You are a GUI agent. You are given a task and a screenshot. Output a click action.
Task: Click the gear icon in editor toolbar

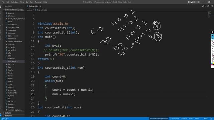[x=208, y=6]
